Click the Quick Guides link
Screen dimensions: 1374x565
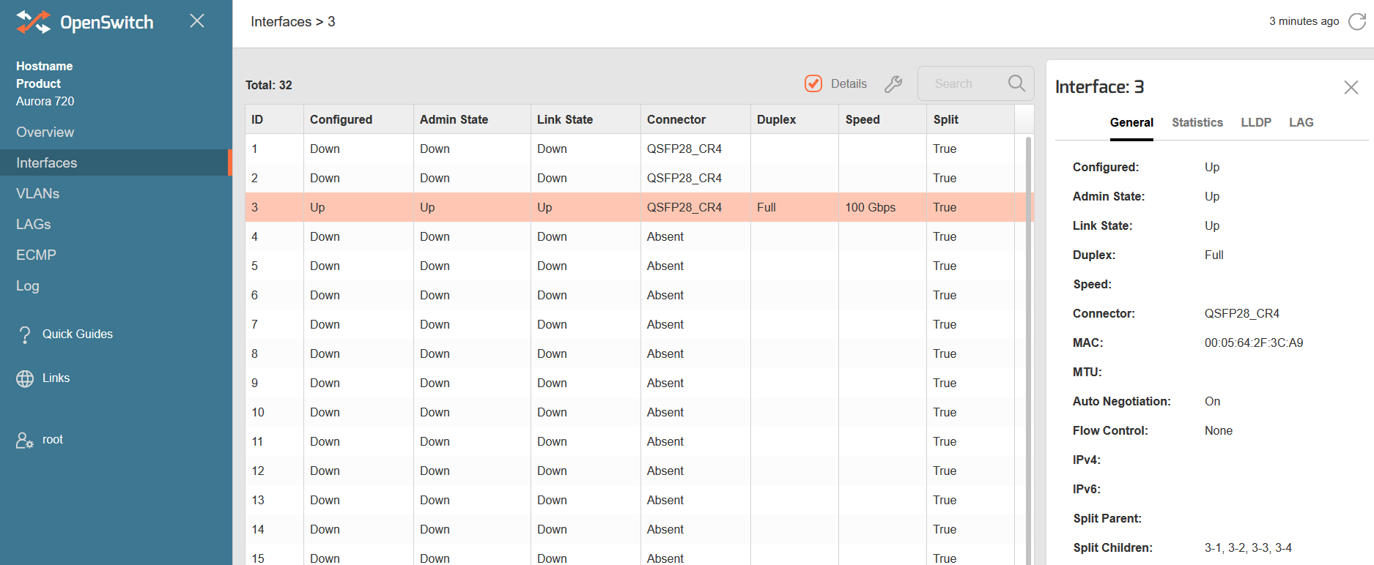[78, 334]
